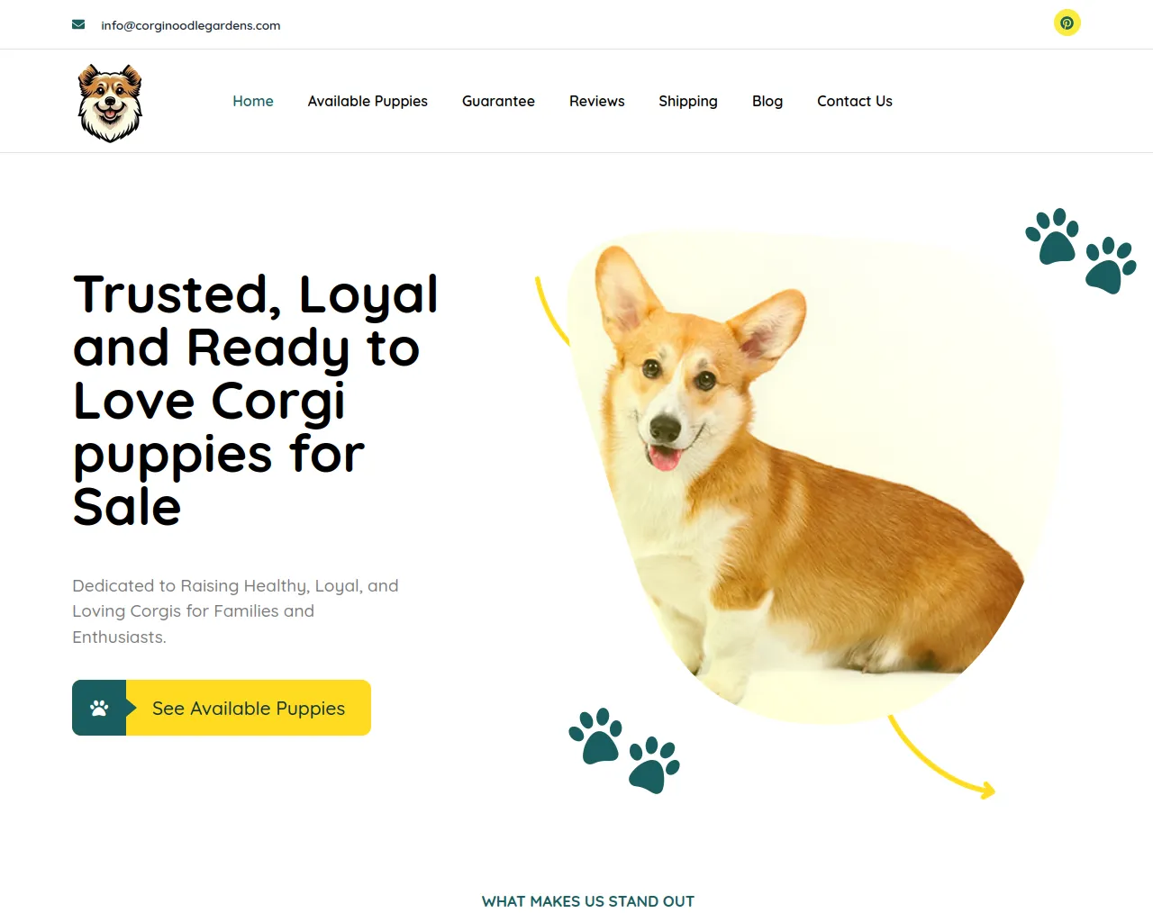Open the Home menu item
Screen dimensions: 1153x922
253,101
